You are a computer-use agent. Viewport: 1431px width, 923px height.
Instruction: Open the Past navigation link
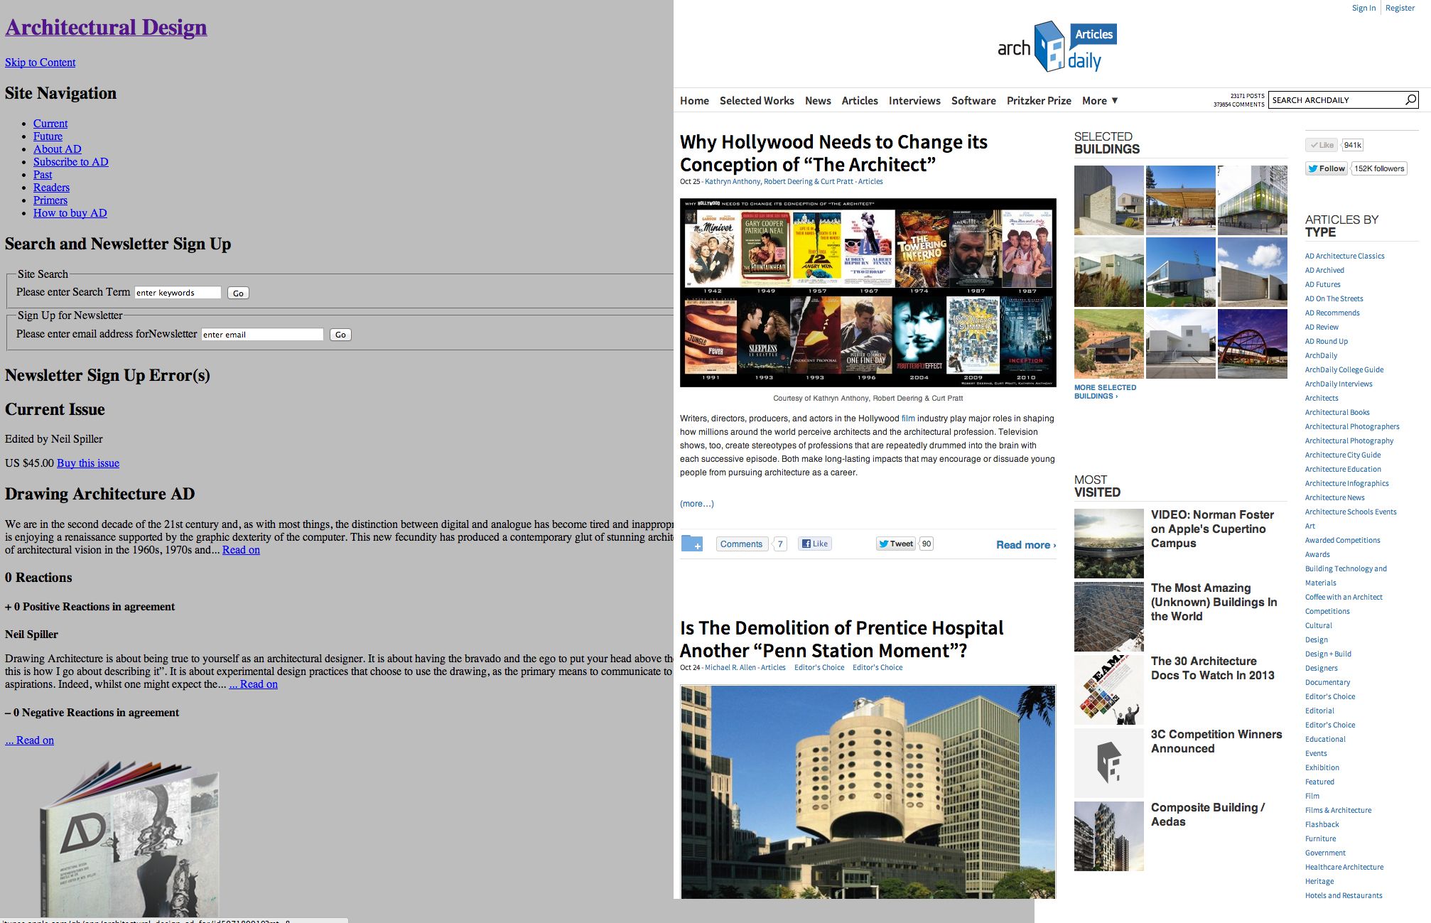[x=43, y=175]
